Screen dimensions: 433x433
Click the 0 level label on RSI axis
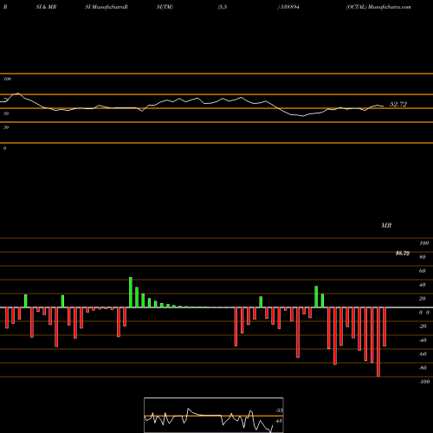[4, 148]
